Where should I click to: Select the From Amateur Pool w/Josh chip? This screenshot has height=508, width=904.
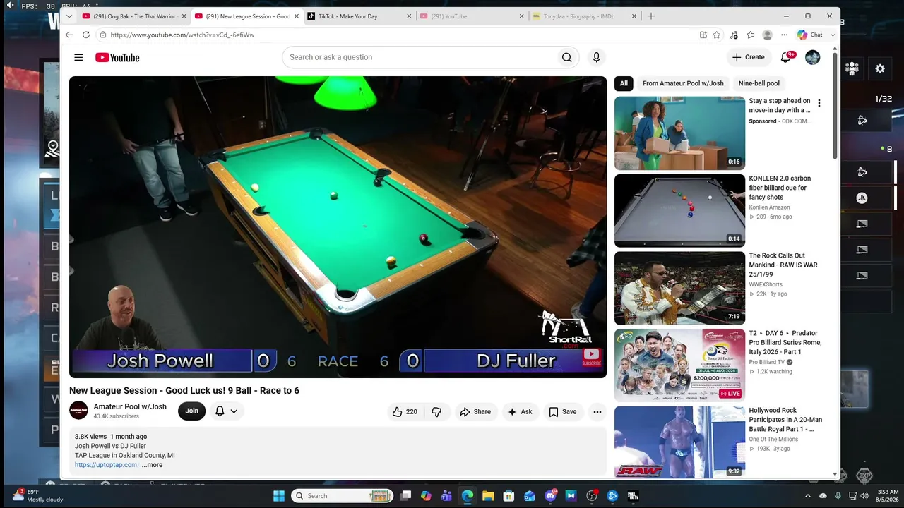coord(683,83)
